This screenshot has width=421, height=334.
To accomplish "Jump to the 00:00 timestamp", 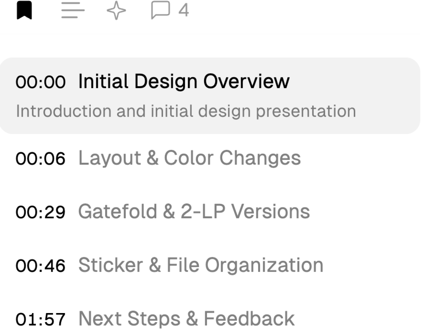I will tap(41, 82).
